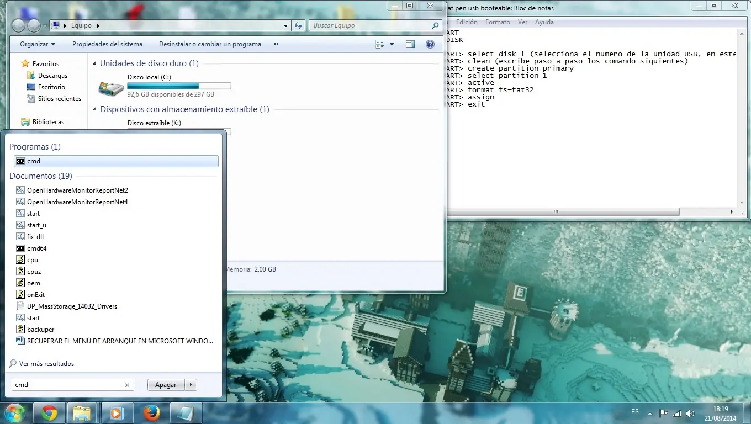Open Notepad Formato menu
751x424 pixels.
pyautogui.click(x=498, y=22)
